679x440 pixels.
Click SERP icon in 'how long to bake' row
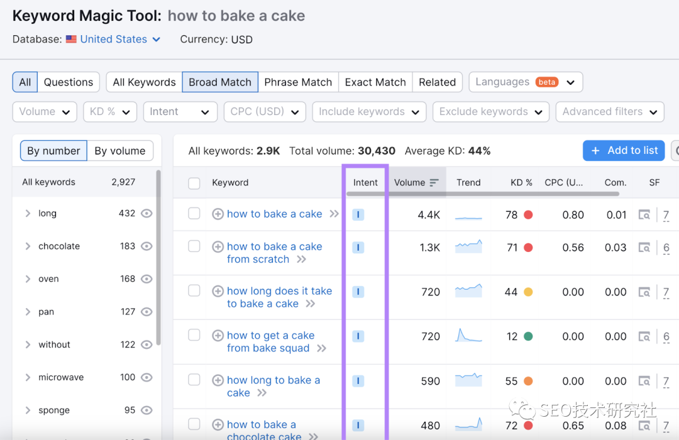(x=644, y=382)
